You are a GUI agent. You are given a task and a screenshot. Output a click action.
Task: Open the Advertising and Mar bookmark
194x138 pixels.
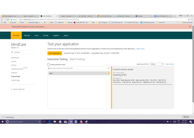pyautogui.click(x=148, y=23)
